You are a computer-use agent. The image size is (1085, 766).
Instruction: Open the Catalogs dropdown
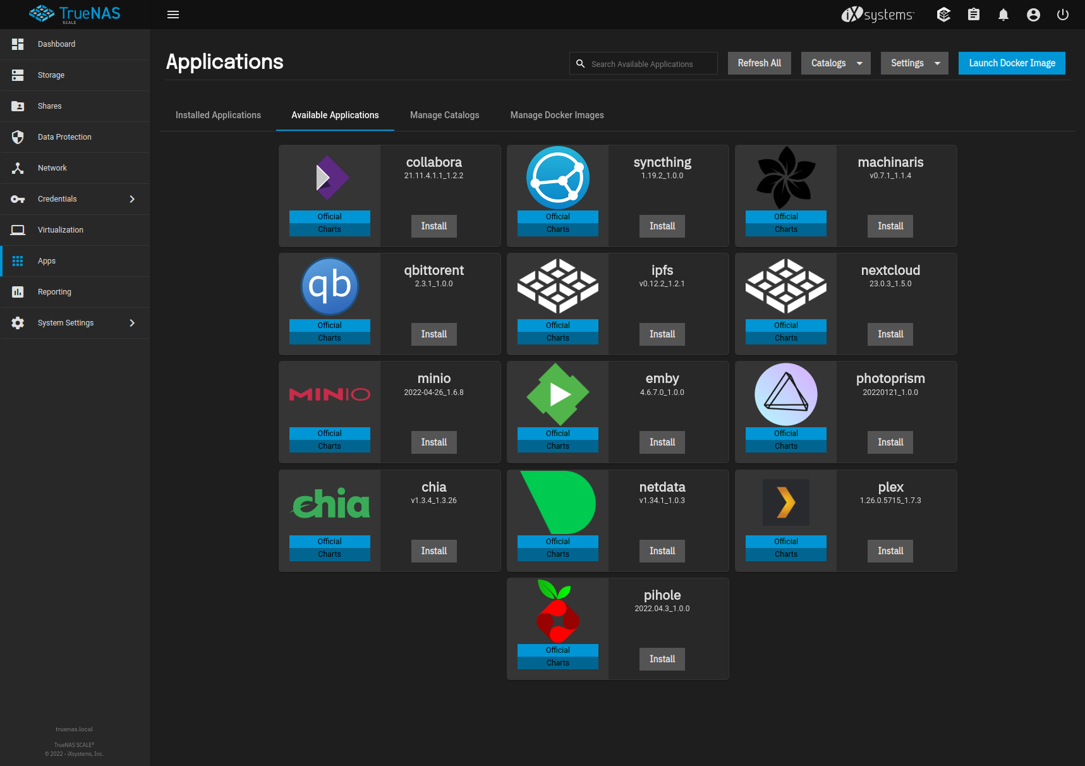tap(836, 63)
